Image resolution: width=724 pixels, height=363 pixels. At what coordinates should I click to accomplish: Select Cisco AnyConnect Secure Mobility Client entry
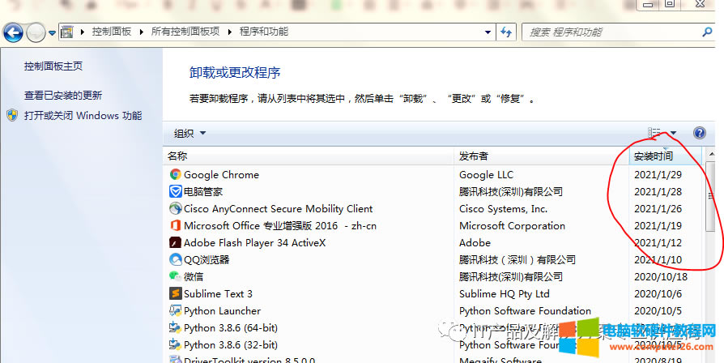click(x=278, y=209)
